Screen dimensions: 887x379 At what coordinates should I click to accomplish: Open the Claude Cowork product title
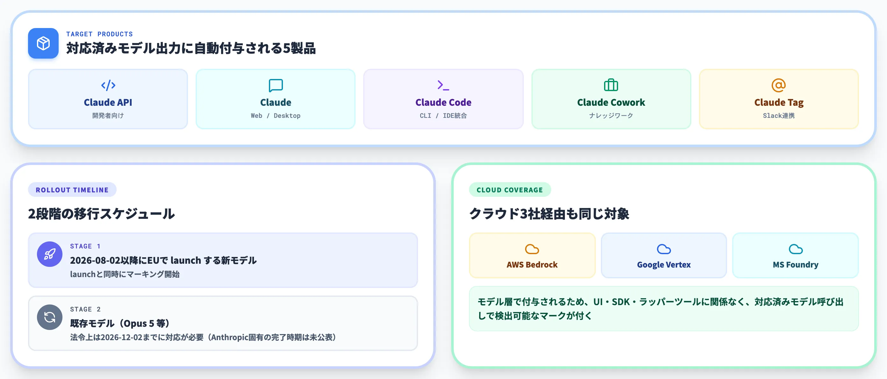coord(611,102)
